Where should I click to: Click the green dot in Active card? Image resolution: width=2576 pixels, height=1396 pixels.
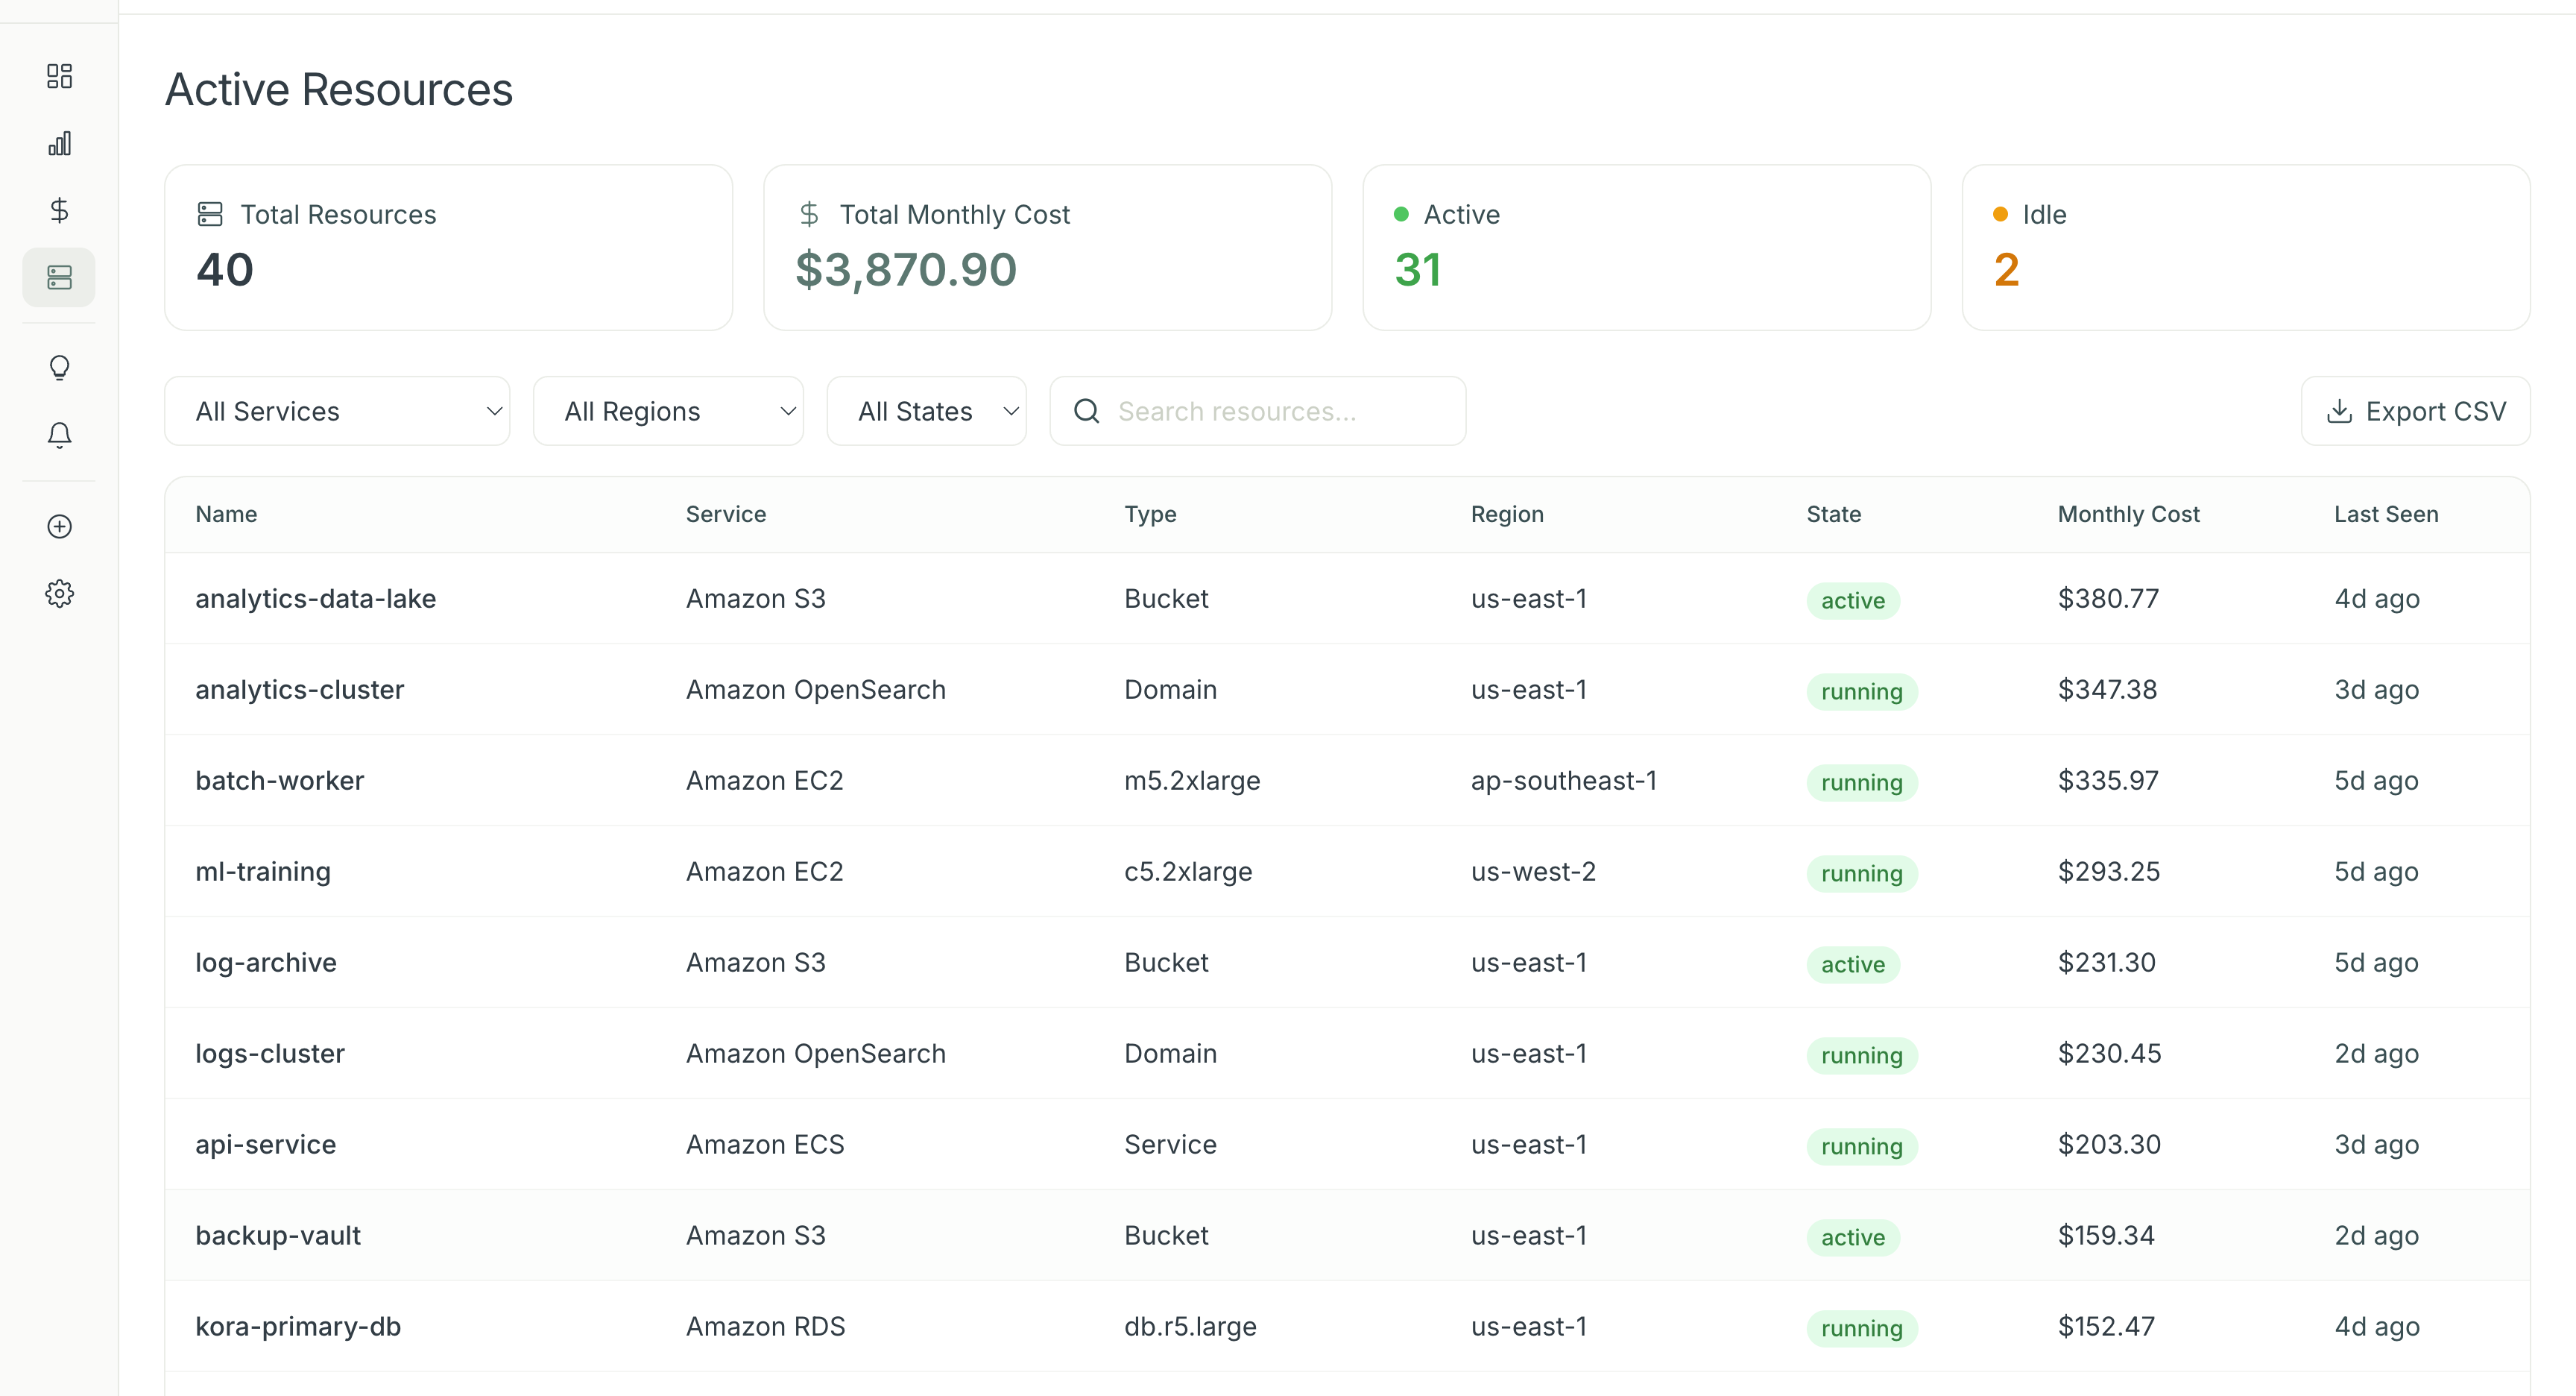click(1401, 214)
